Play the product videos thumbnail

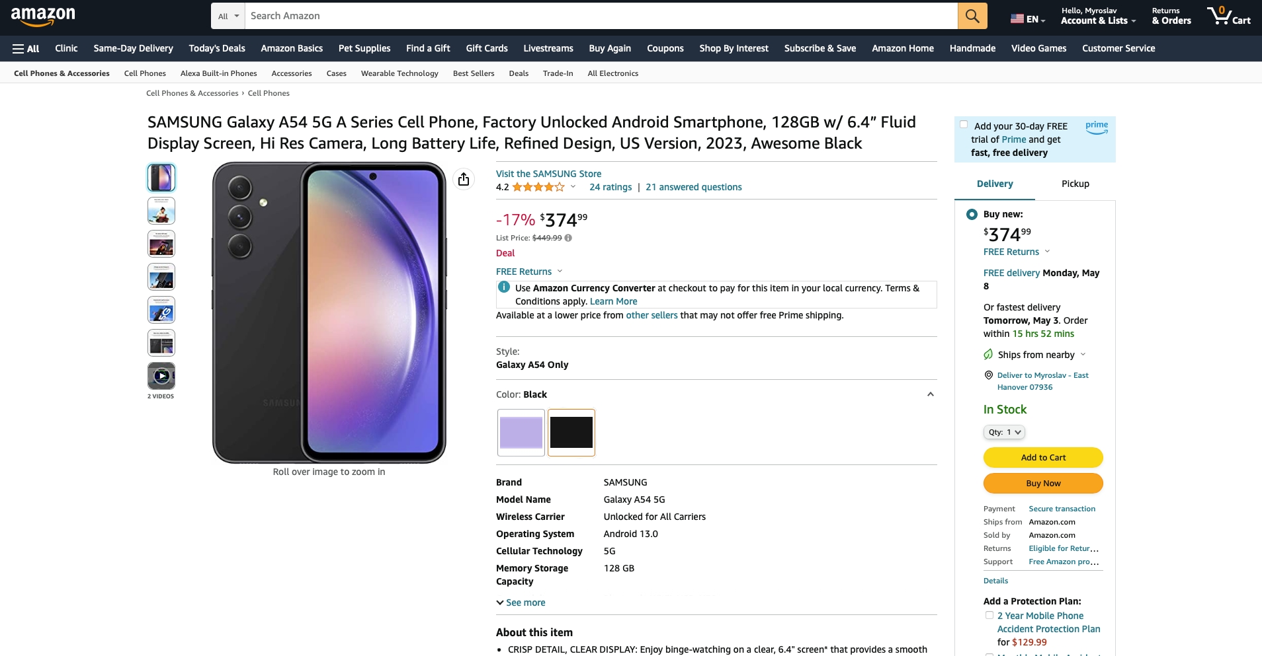coord(161,376)
